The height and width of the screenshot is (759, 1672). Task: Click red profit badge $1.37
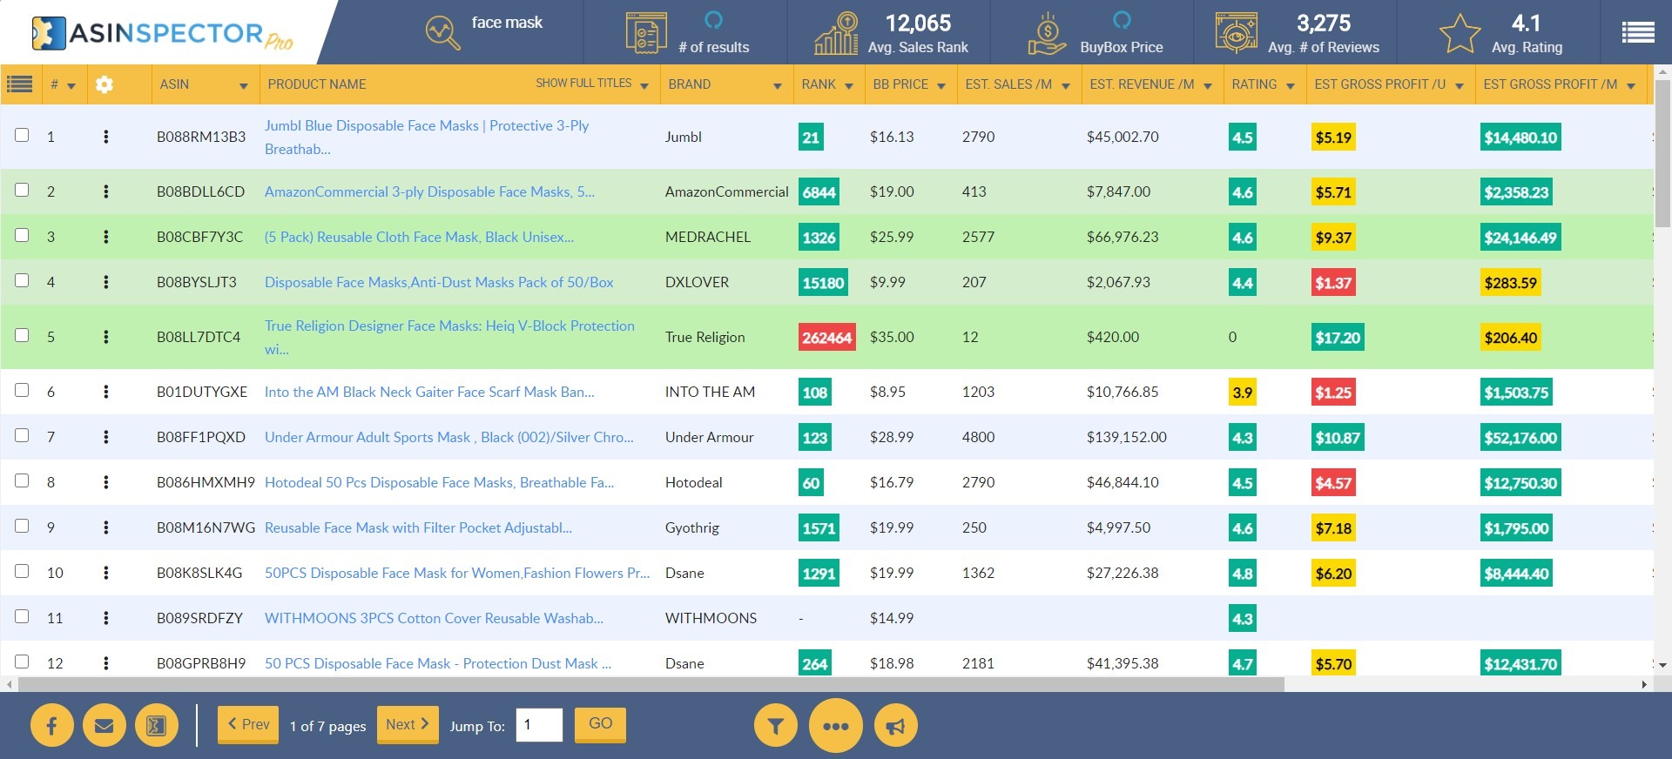[x=1333, y=283]
